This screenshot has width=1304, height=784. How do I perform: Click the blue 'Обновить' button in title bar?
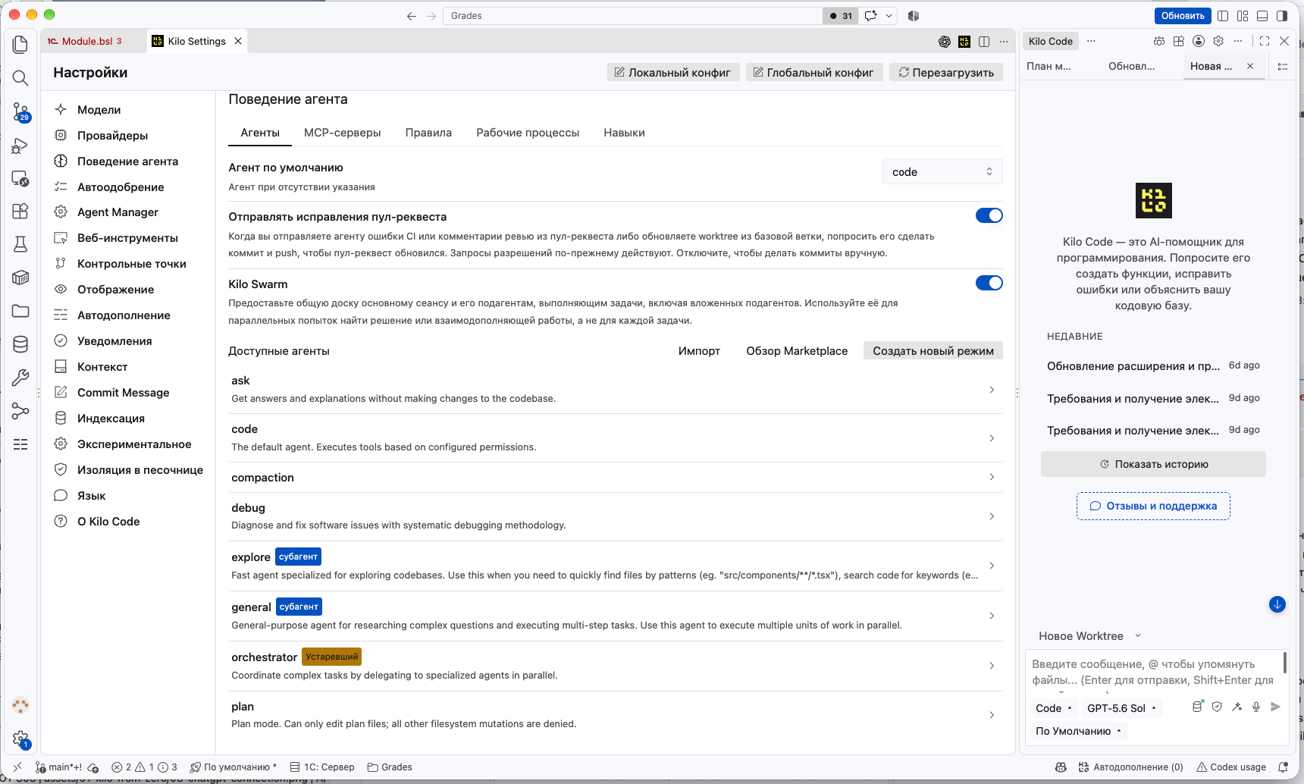pyautogui.click(x=1183, y=16)
